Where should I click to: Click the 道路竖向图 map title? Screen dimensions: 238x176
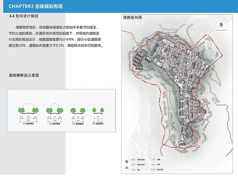pyautogui.click(x=132, y=18)
